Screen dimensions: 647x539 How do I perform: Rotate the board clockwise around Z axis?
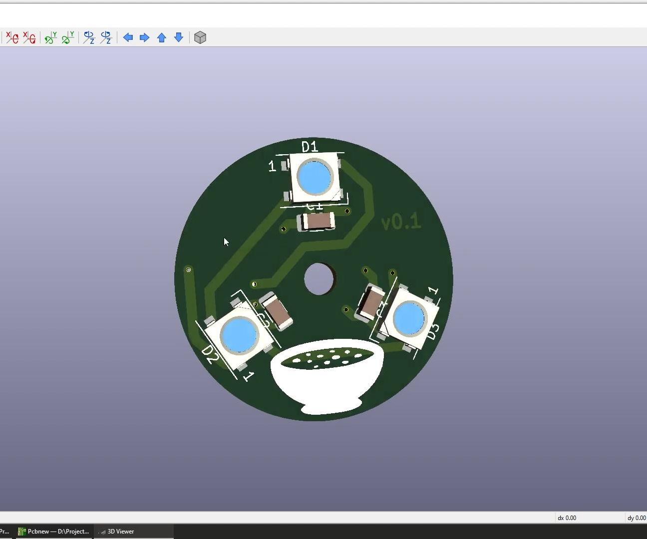88,37
